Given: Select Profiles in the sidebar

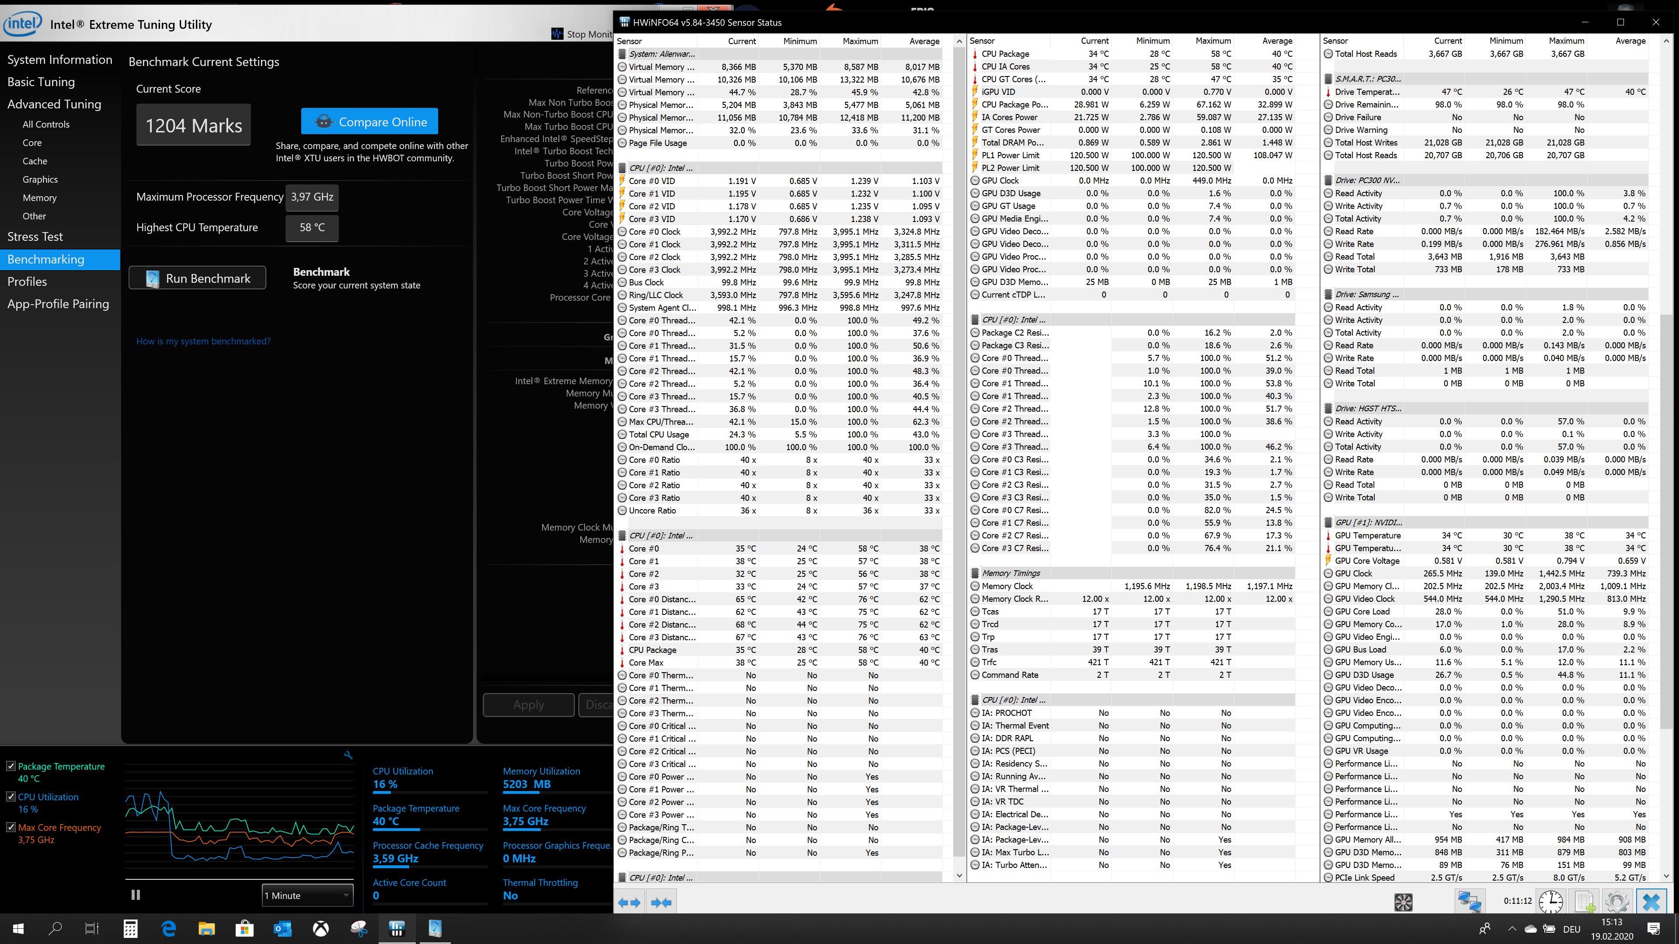Looking at the screenshot, I should [28, 281].
